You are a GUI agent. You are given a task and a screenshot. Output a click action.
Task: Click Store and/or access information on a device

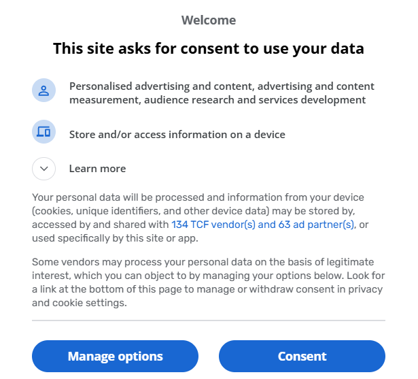click(177, 135)
